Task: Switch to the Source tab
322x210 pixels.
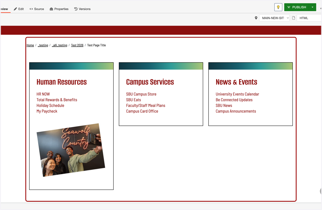Action: tap(37, 9)
